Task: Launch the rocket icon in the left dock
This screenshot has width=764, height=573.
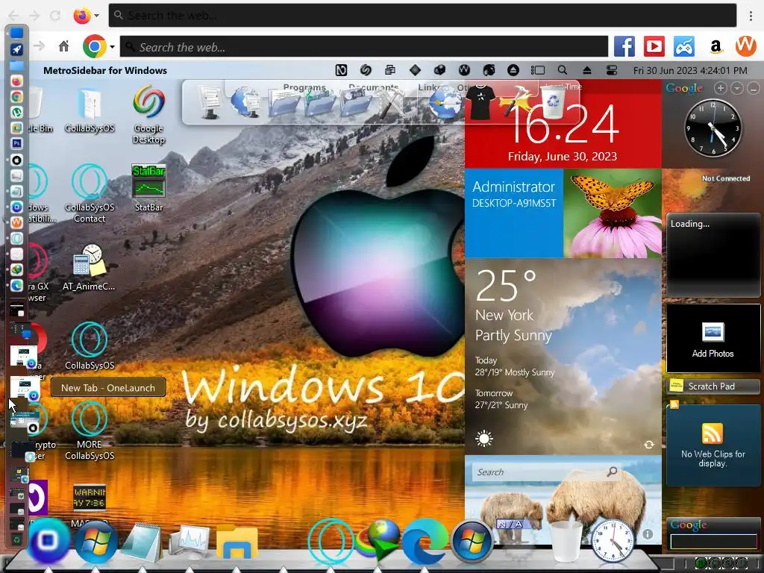Action: (x=16, y=49)
